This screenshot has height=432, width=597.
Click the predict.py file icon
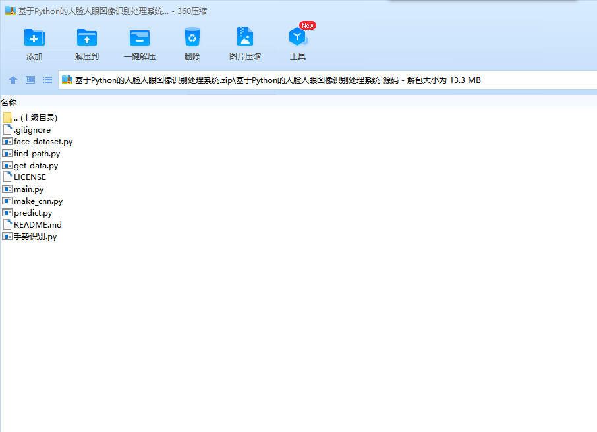click(7, 212)
